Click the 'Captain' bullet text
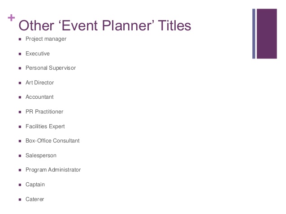This screenshot has width=286, height=214. (35, 185)
